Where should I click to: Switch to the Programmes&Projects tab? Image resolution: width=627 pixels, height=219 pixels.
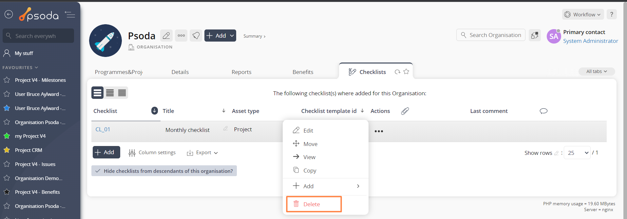(119, 72)
